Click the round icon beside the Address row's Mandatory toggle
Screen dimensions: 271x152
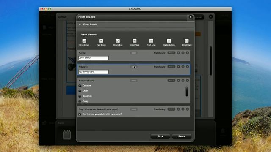[178, 67]
